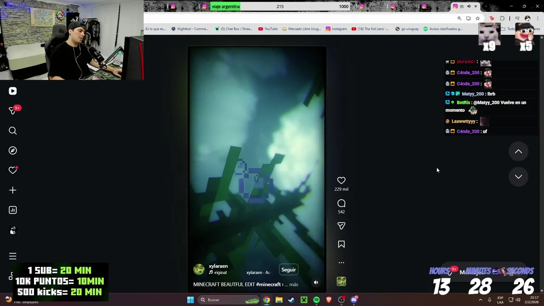Image resolution: width=544 pixels, height=306 pixels.
Task: Click the create plus icon
Action: (13, 190)
